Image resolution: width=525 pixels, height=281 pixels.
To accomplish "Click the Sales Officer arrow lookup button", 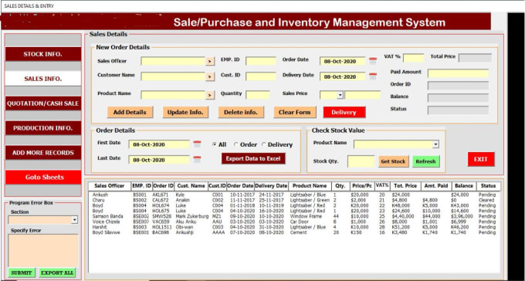I will 210,61.
